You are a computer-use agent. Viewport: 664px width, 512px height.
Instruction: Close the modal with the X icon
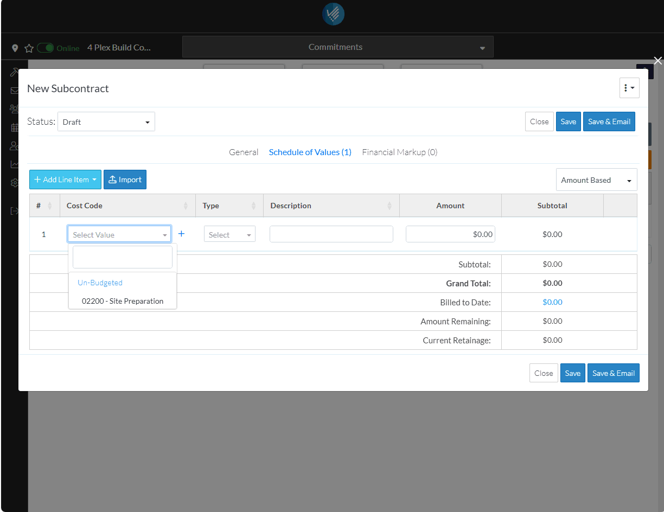click(657, 61)
